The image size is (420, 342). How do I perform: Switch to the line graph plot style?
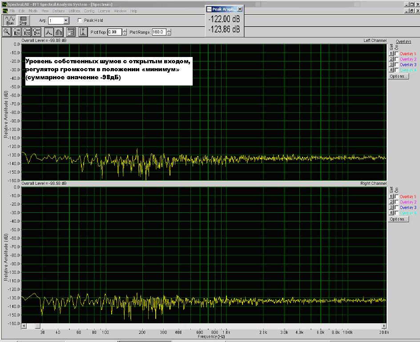[48, 32]
